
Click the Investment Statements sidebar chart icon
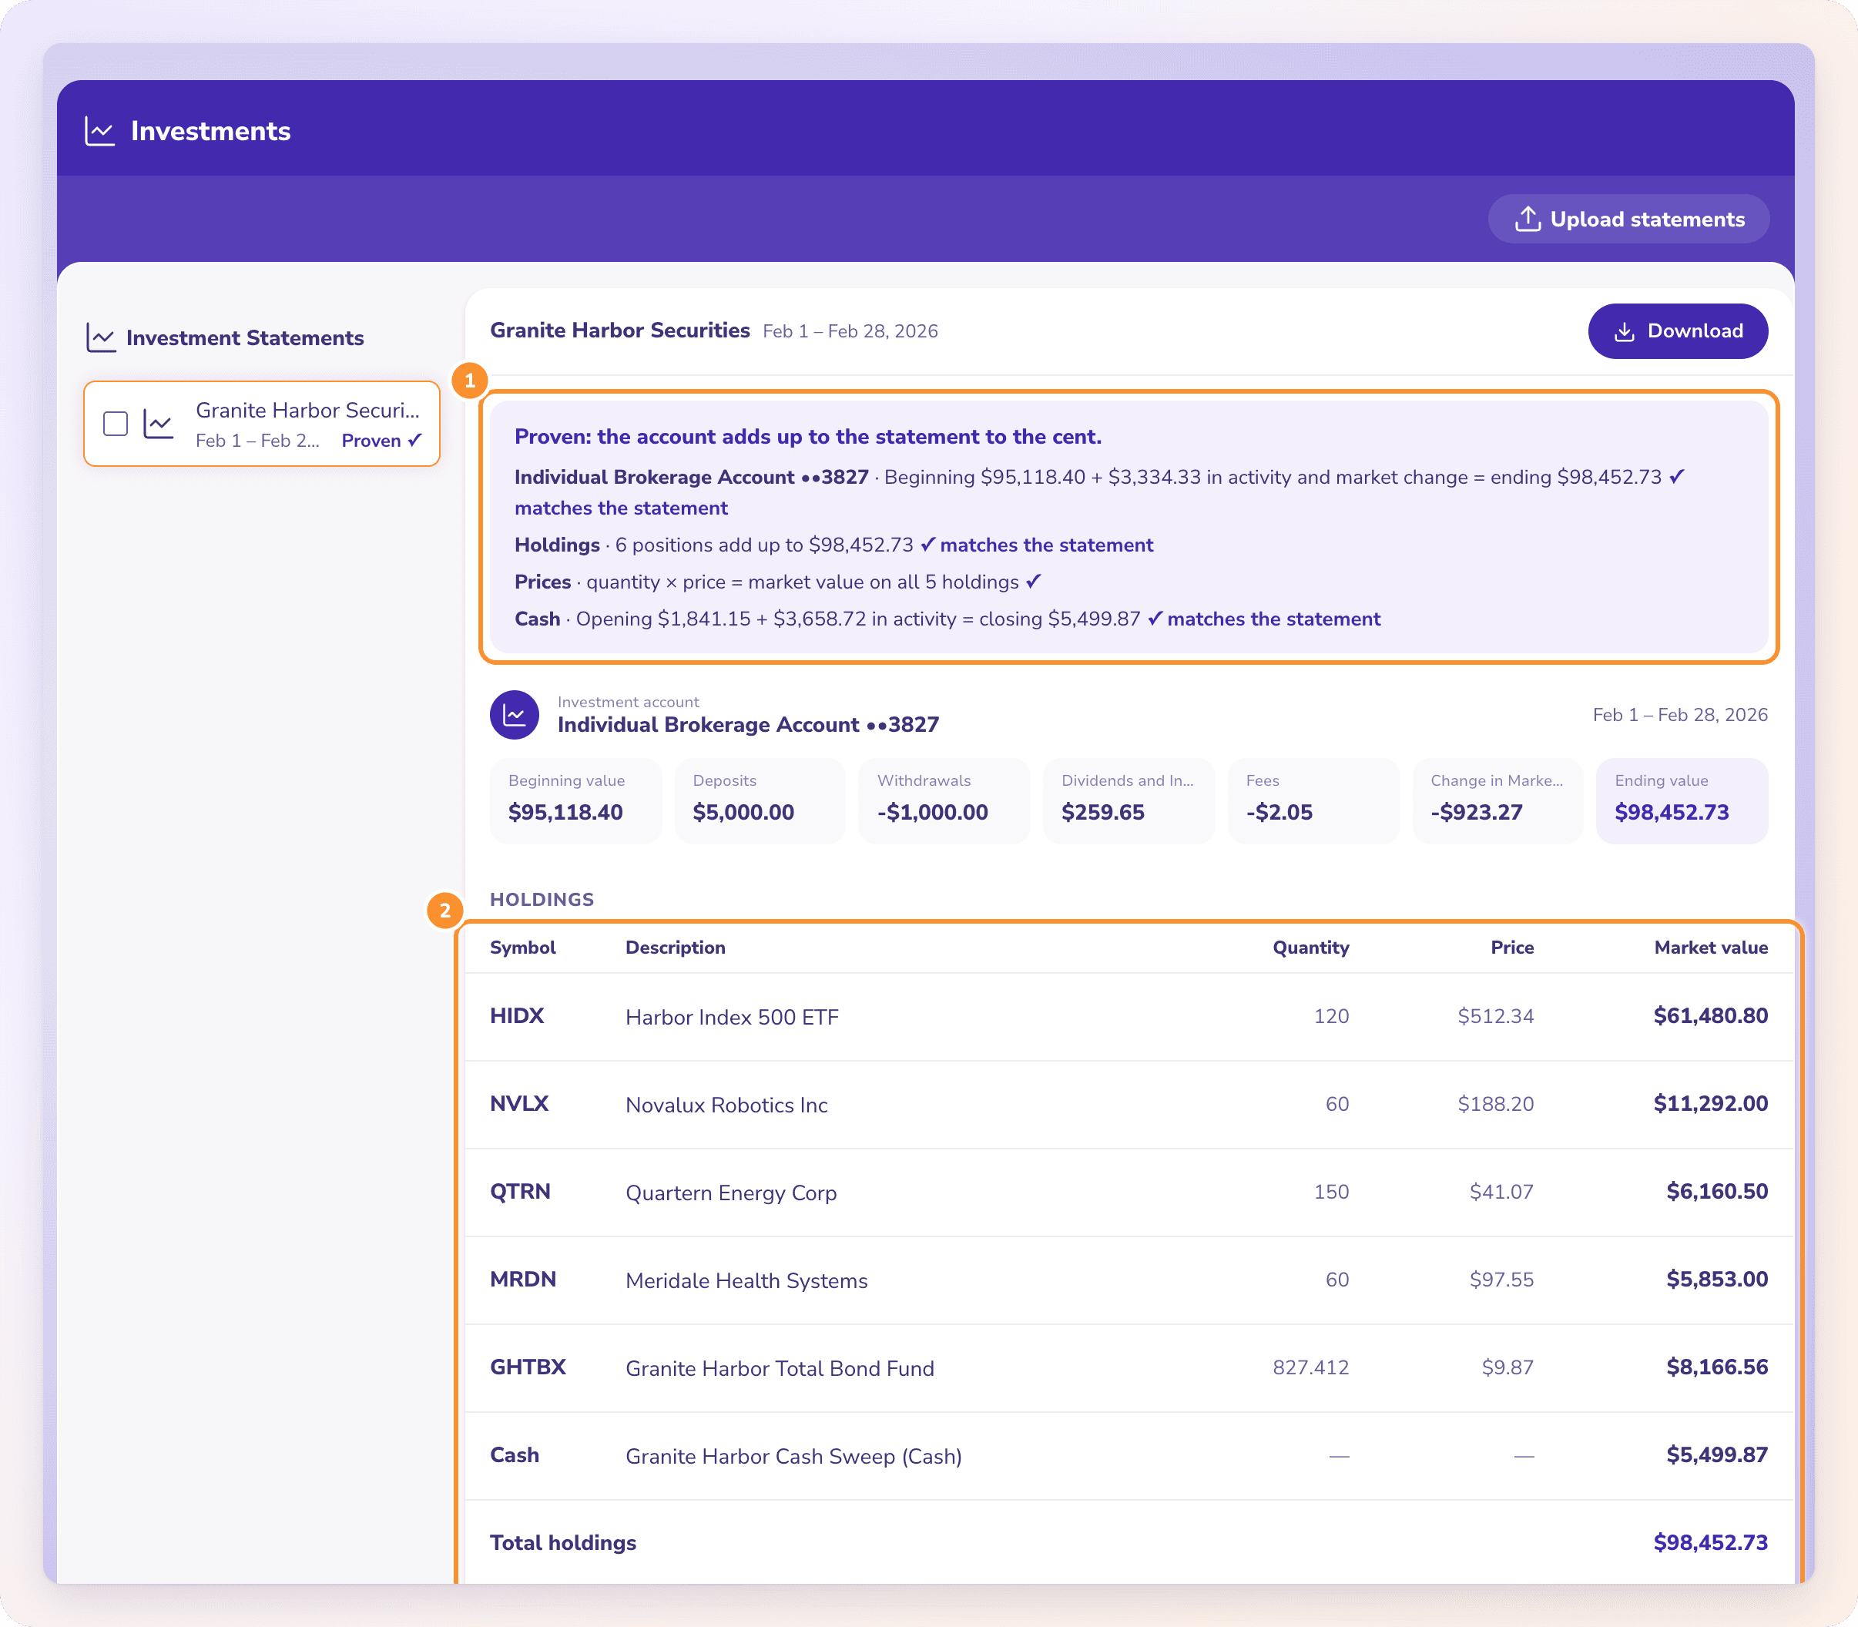point(101,337)
